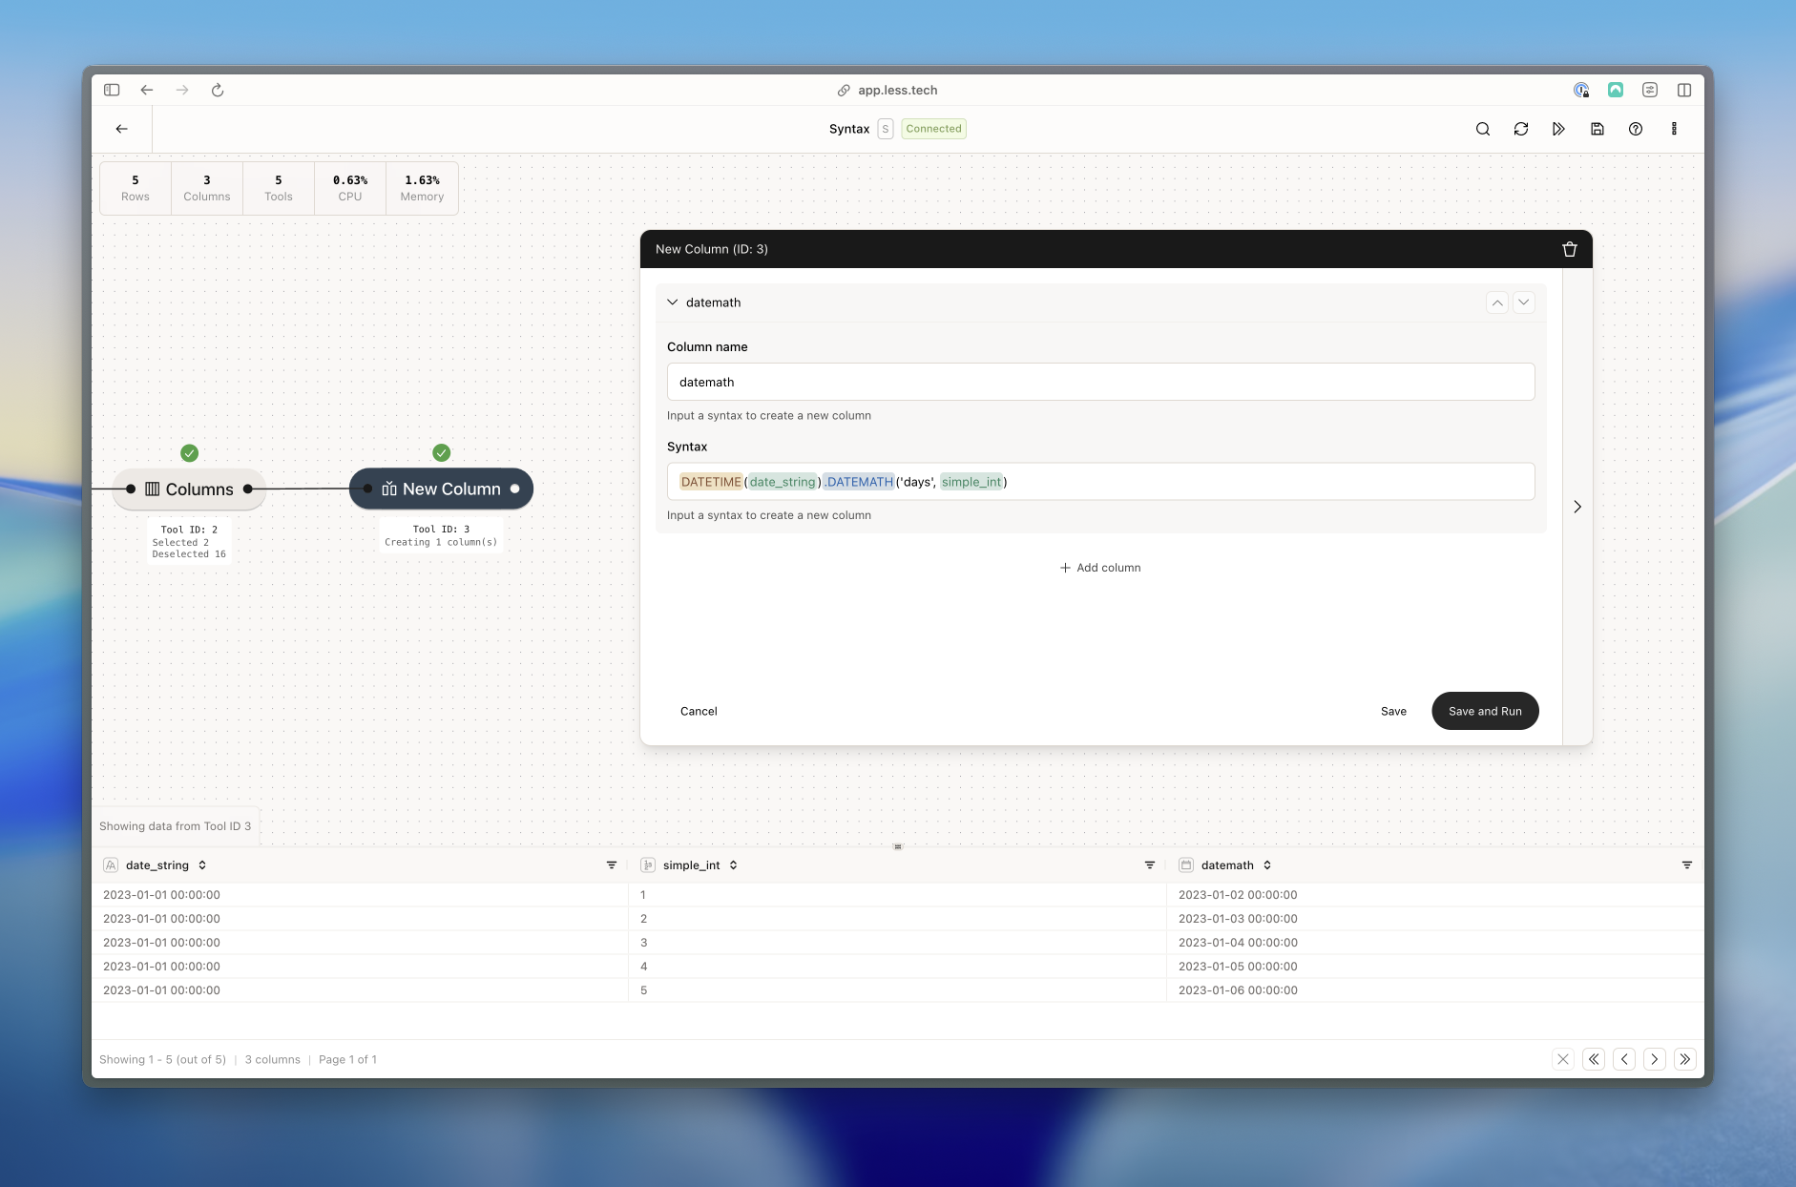Go to previous page of results

click(x=1624, y=1059)
